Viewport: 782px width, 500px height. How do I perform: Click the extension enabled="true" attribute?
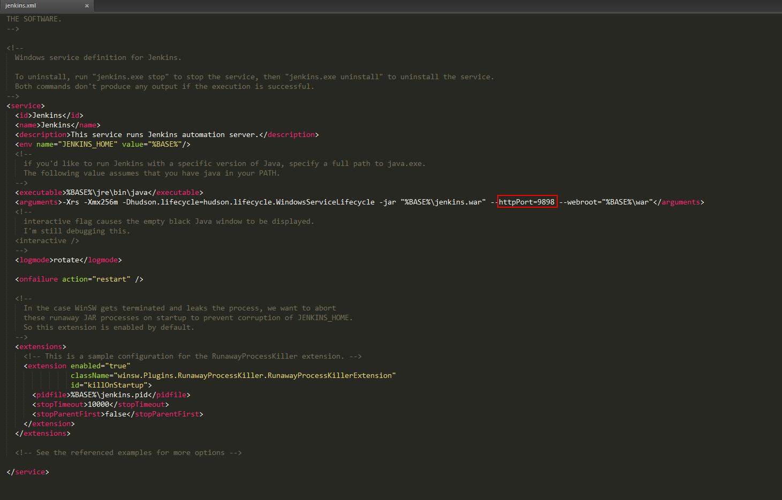(101, 366)
